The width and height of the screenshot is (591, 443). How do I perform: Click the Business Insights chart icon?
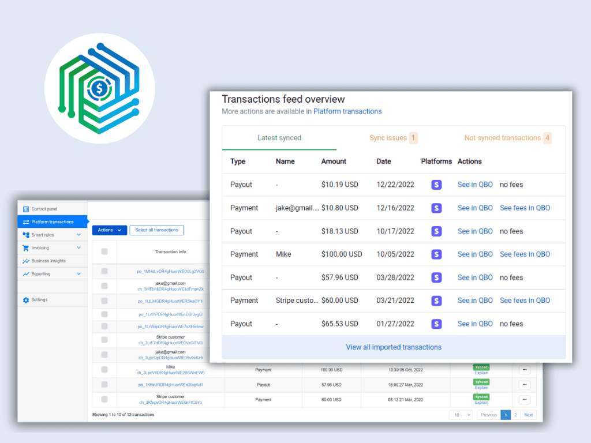tap(26, 261)
